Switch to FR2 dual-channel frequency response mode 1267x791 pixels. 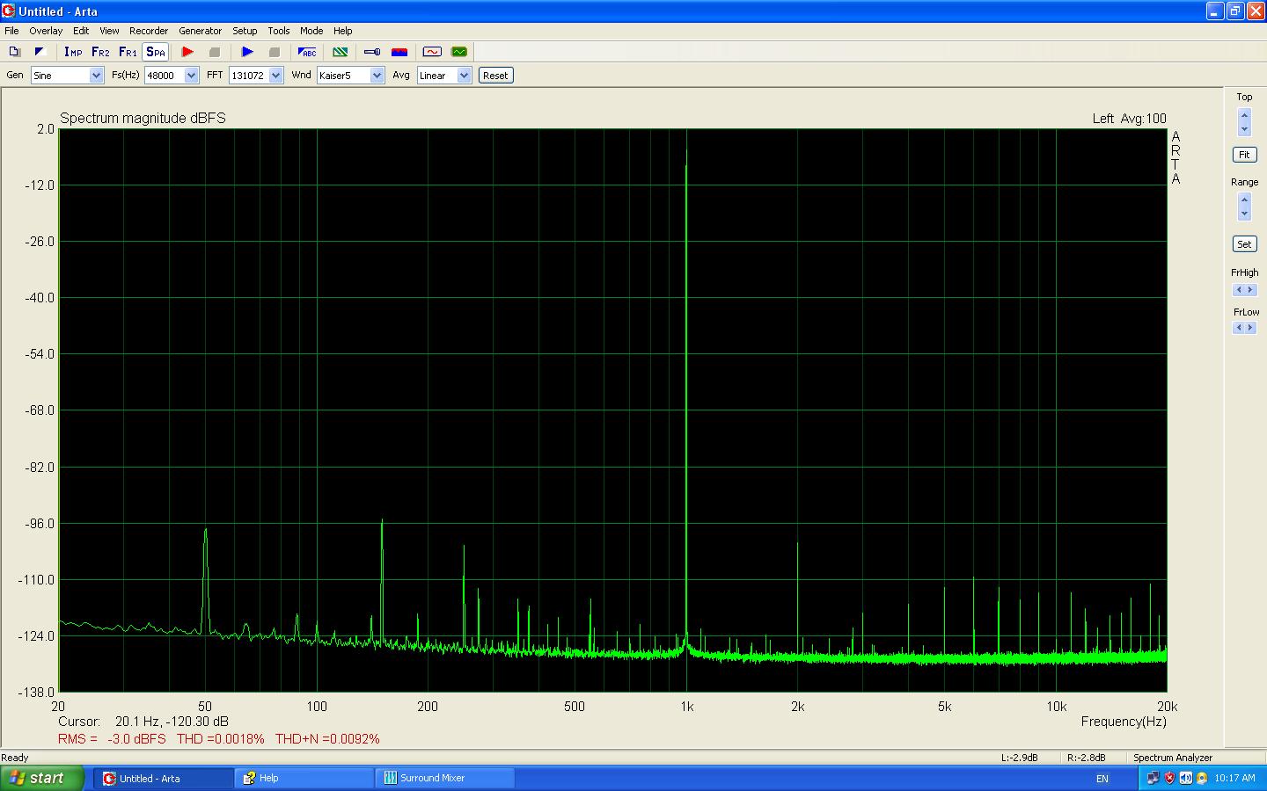click(x=100, y=52)
